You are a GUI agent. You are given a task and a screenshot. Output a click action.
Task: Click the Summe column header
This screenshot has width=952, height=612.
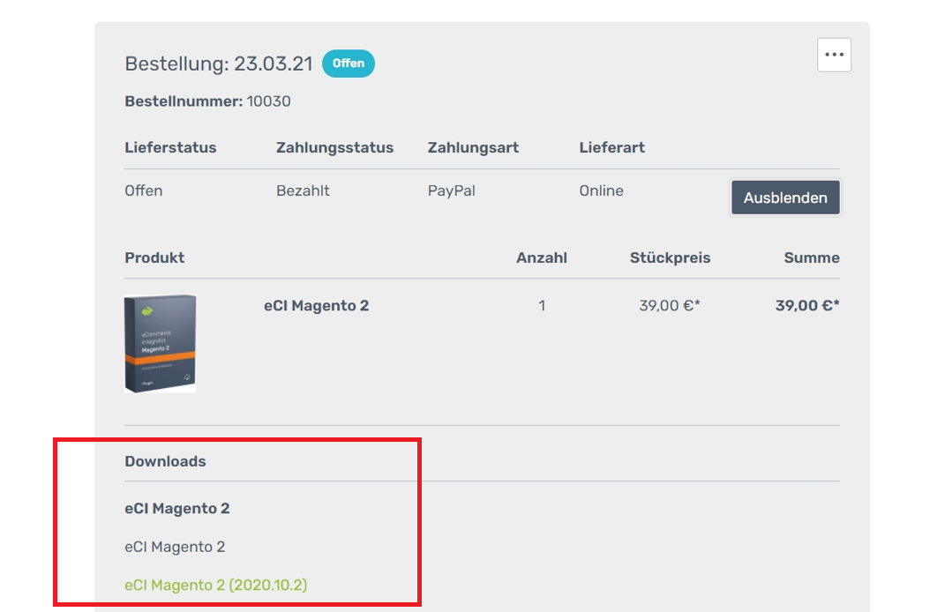(x=812, y=257)
